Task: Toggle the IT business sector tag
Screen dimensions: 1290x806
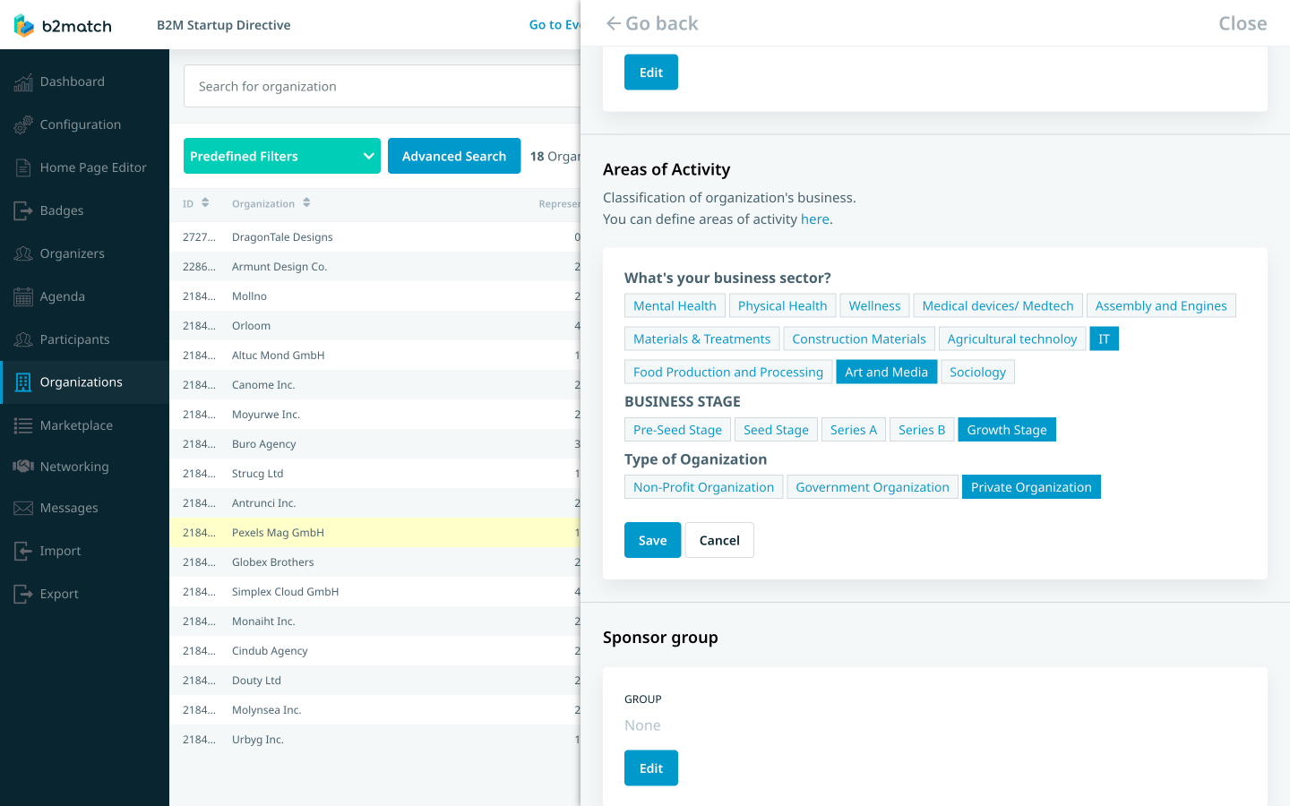Action: (x=1104, y=339)
